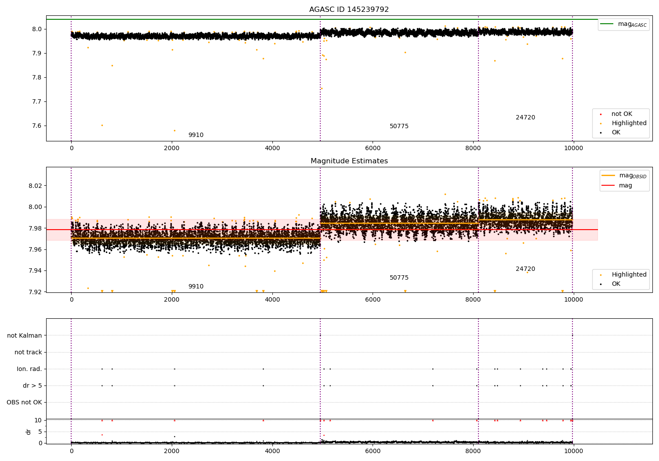Click the 'not OK' legend entry
The height and width of the screenshot is (461, 659).
622,114
